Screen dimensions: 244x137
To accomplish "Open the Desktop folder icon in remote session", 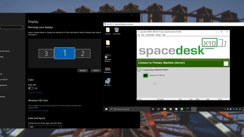I will 108,31.
